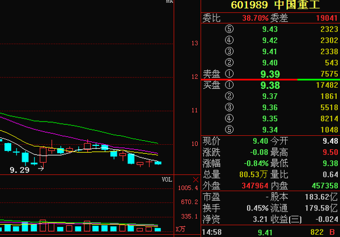Click the 买盘 label

(211, 85)
